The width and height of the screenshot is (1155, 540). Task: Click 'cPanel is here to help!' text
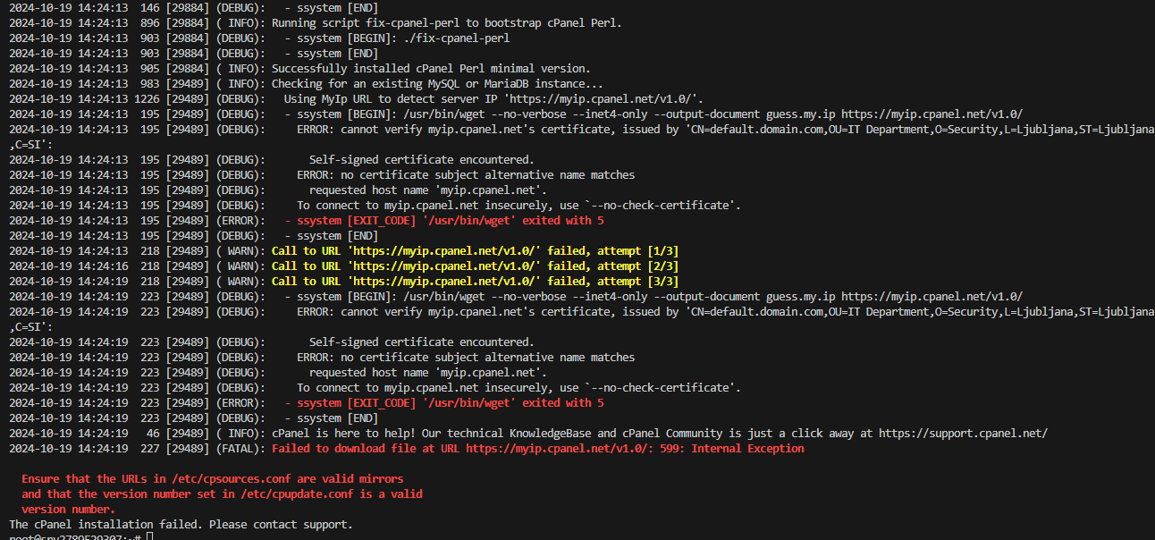[341, 434]
